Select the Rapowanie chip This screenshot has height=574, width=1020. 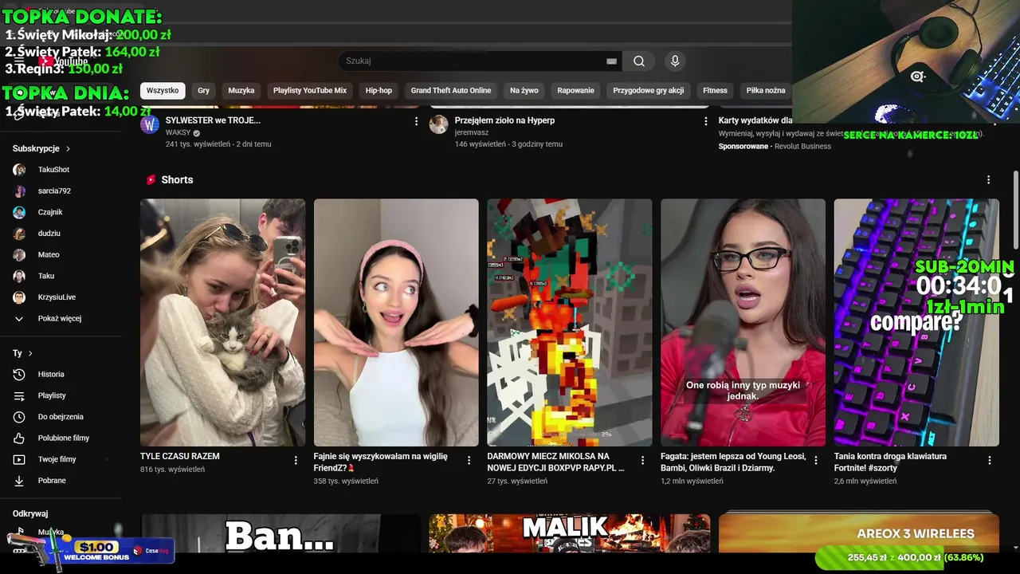tap(576, 91)
